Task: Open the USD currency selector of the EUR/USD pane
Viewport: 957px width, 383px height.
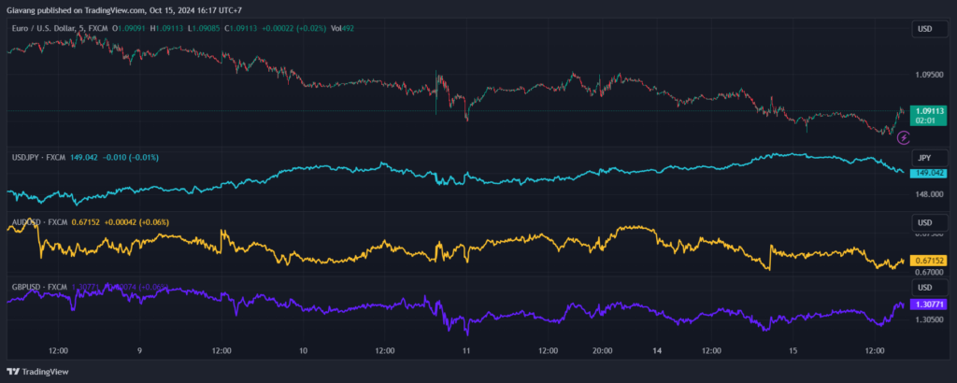Action: pos(925,30)
